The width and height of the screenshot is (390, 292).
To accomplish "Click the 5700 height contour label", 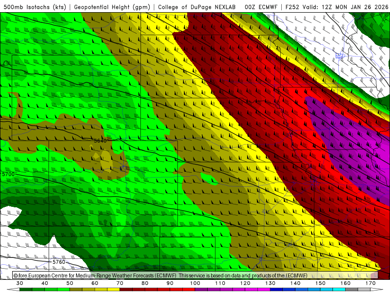I will 8,174.
